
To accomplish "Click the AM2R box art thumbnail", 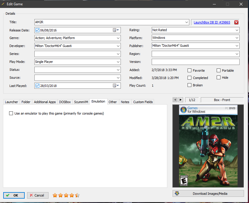I will 208,146.
